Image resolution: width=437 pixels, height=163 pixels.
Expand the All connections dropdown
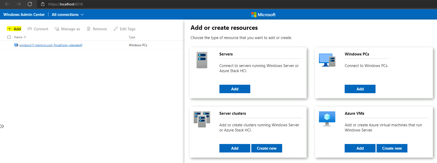(68, 15)
